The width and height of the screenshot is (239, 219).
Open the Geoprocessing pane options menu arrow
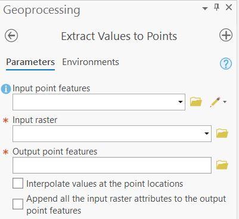coord(205,8)
